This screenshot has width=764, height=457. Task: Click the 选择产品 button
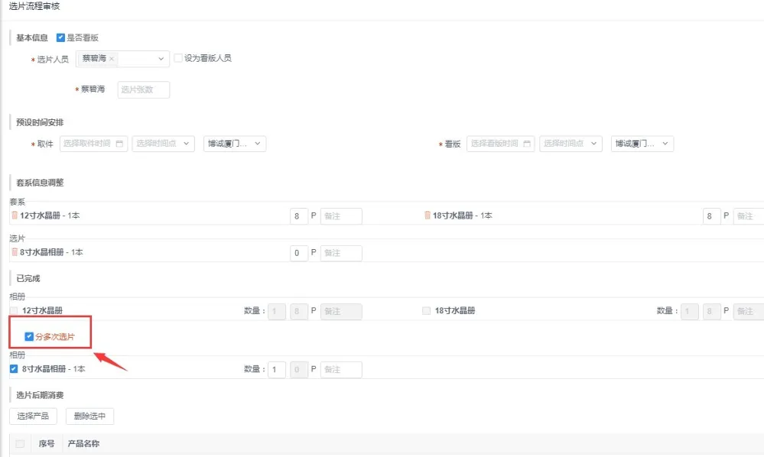33,416
